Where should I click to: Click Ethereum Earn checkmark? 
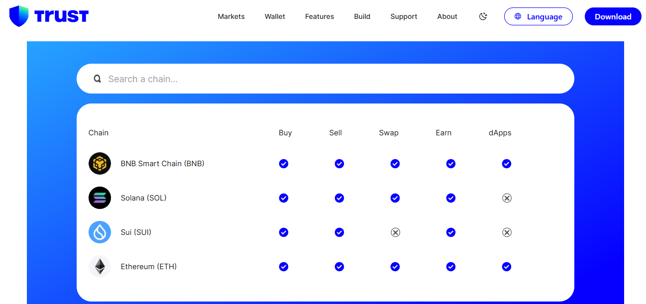click(x=451, y=267)
